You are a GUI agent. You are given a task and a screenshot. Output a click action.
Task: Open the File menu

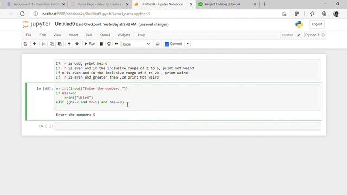[28, 35]
